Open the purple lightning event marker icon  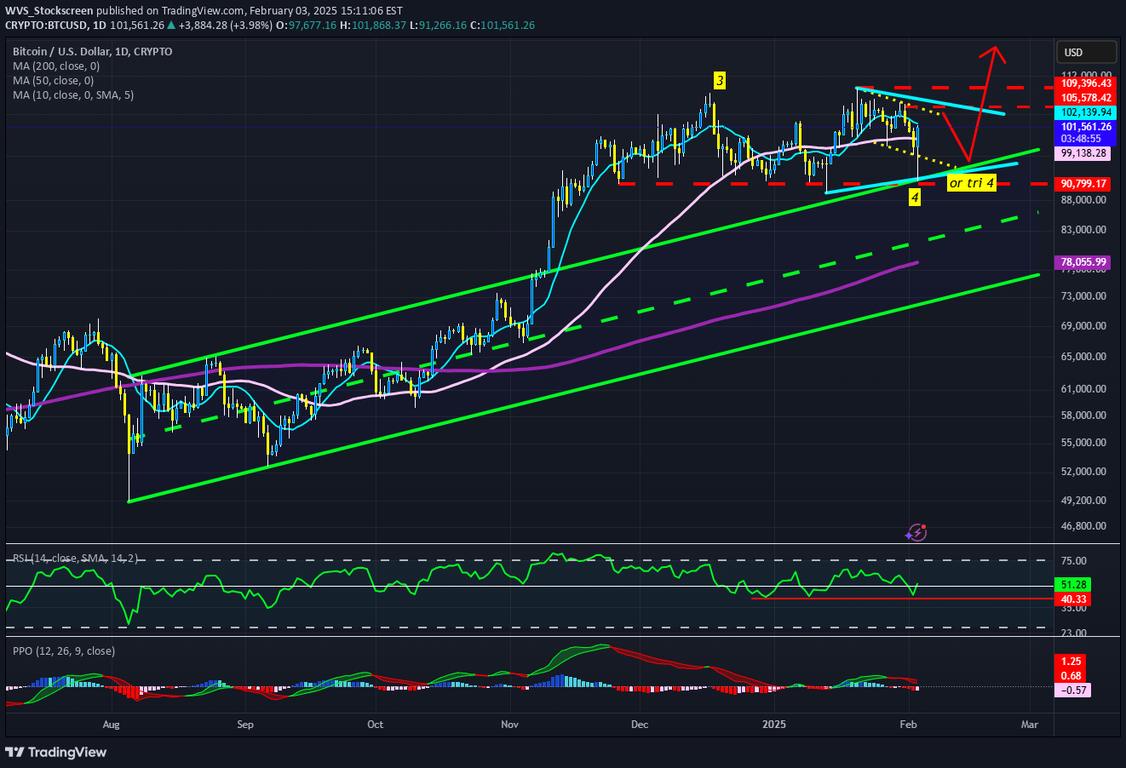916,532
